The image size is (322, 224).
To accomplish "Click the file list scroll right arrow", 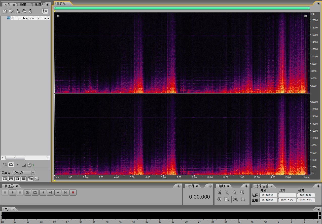I will pyautogui.click(x=48, y=158).
